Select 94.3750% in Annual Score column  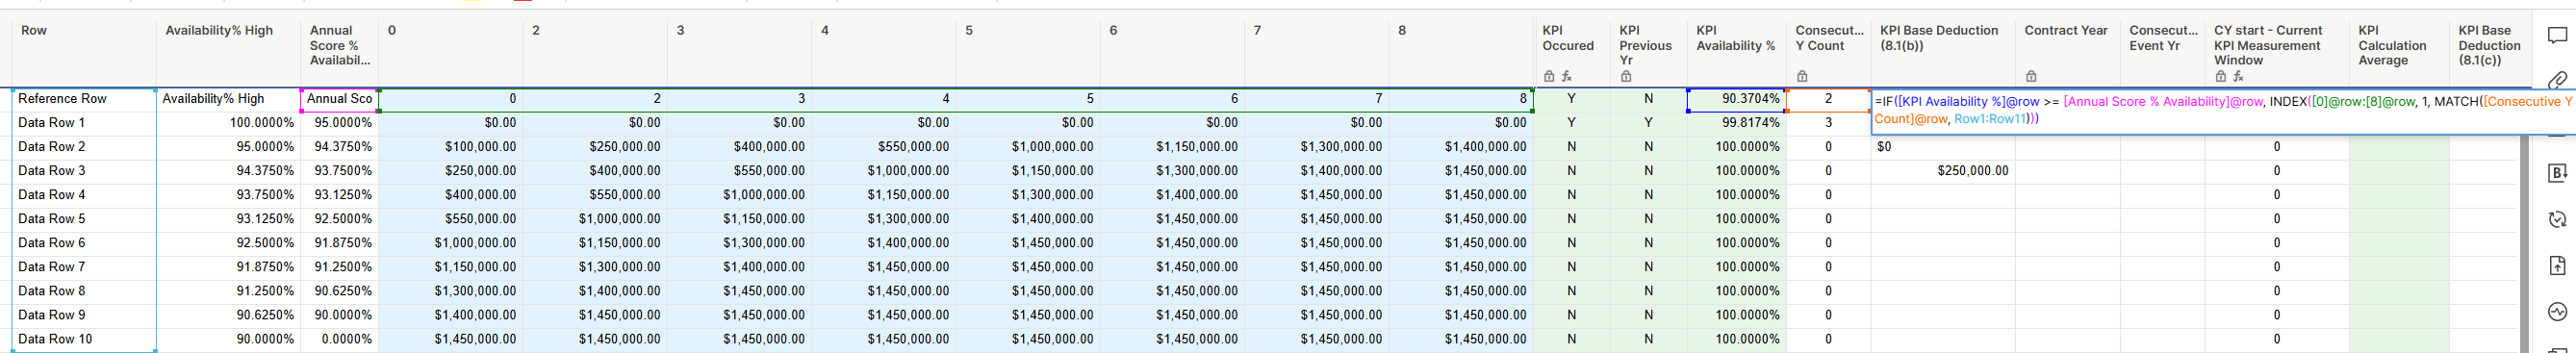339,147
